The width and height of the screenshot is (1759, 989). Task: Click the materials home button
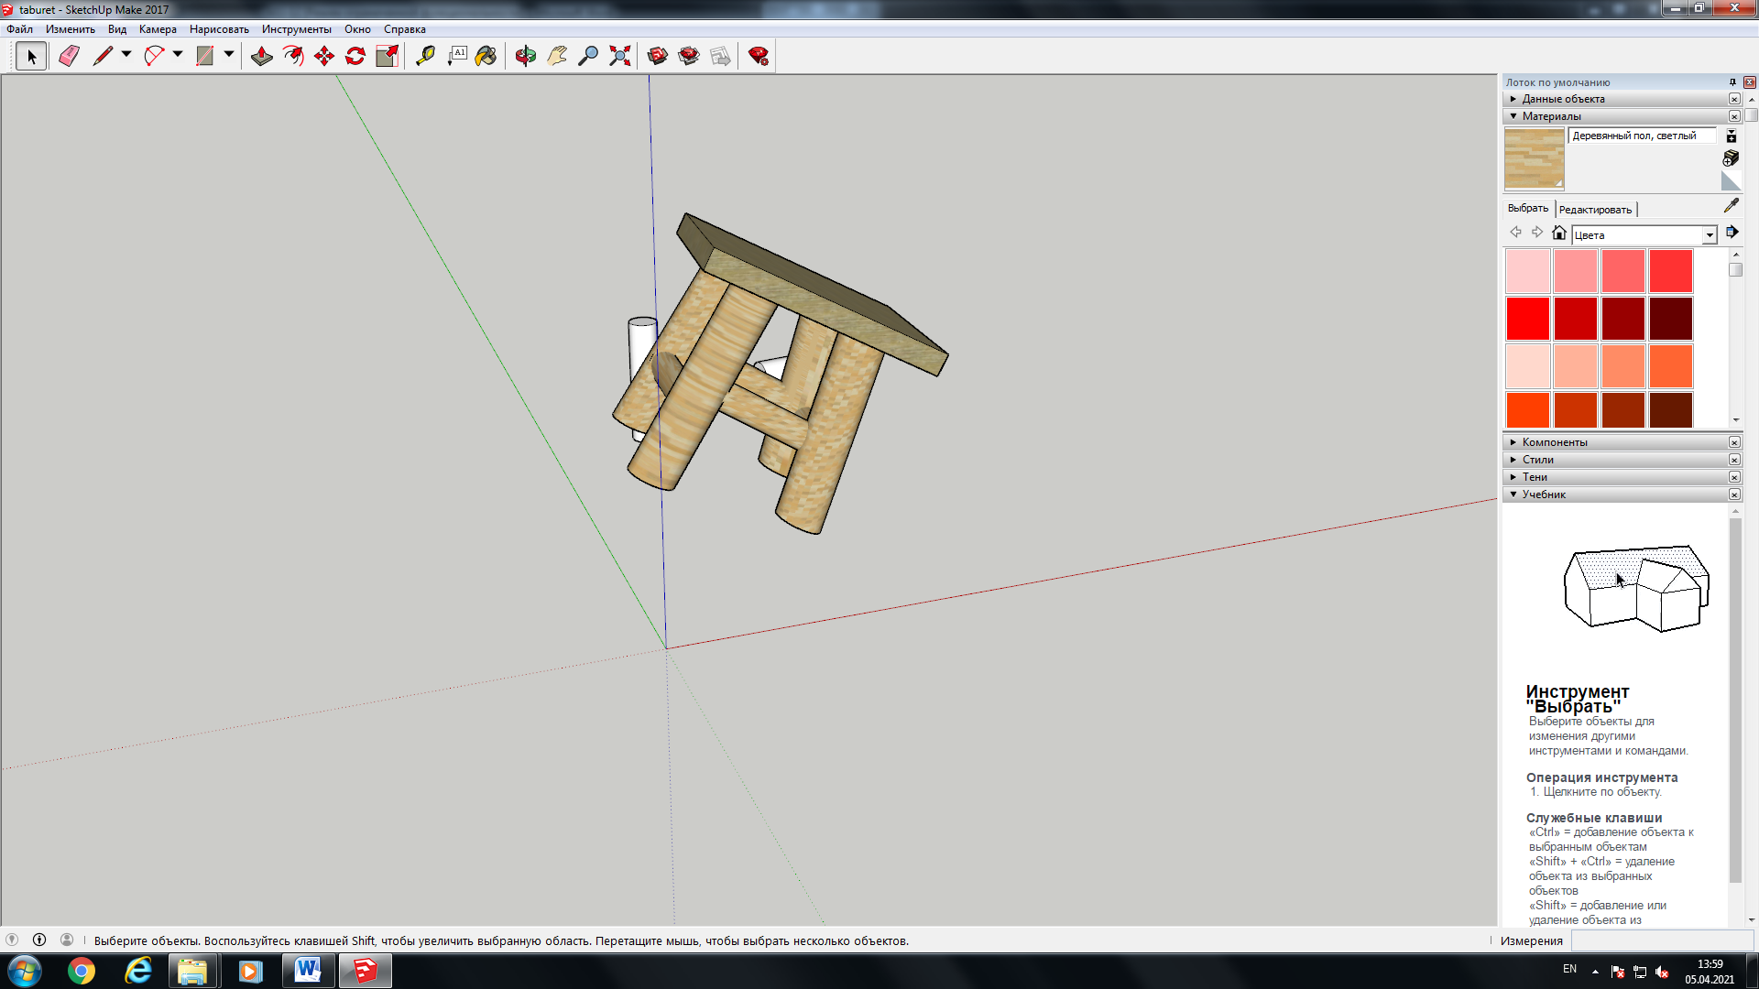coord(1559,233)
